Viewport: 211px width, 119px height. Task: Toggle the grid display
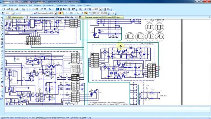pyautogui.click(x=71, y=13)
